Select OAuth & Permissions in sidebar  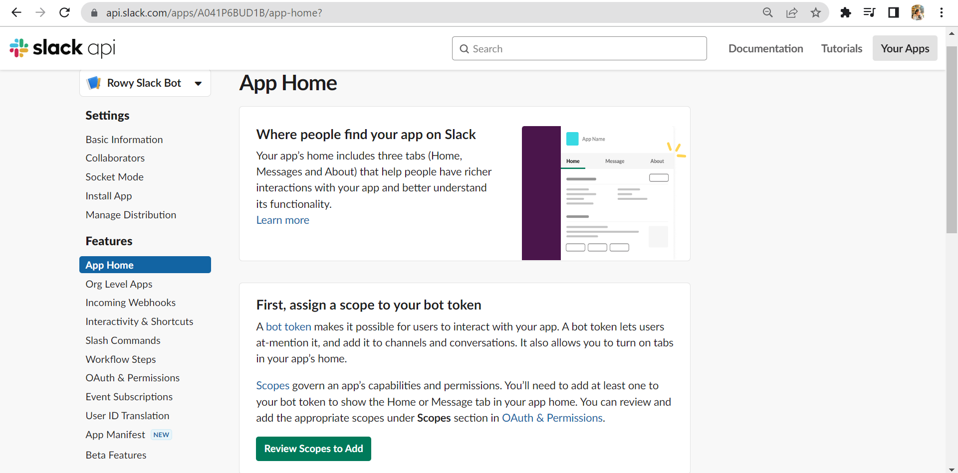click(x=132, y=378)
